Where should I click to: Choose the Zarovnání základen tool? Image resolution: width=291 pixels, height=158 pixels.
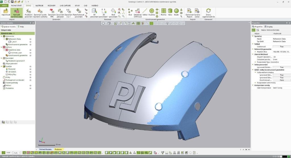pos(60,13)
